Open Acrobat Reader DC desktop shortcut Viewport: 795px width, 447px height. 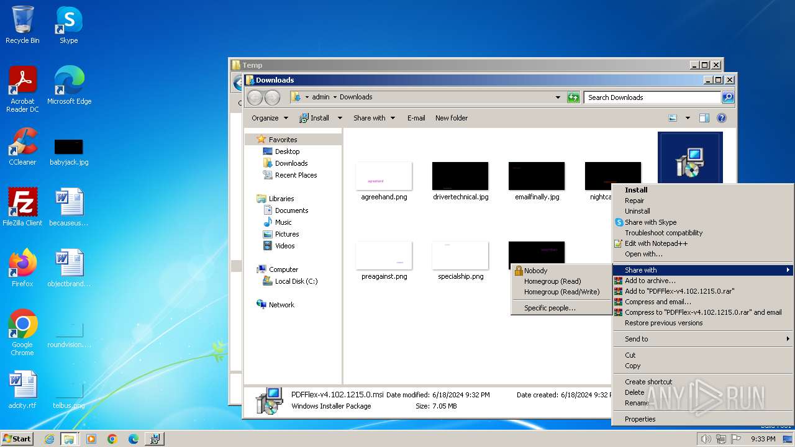pos(22,89)
